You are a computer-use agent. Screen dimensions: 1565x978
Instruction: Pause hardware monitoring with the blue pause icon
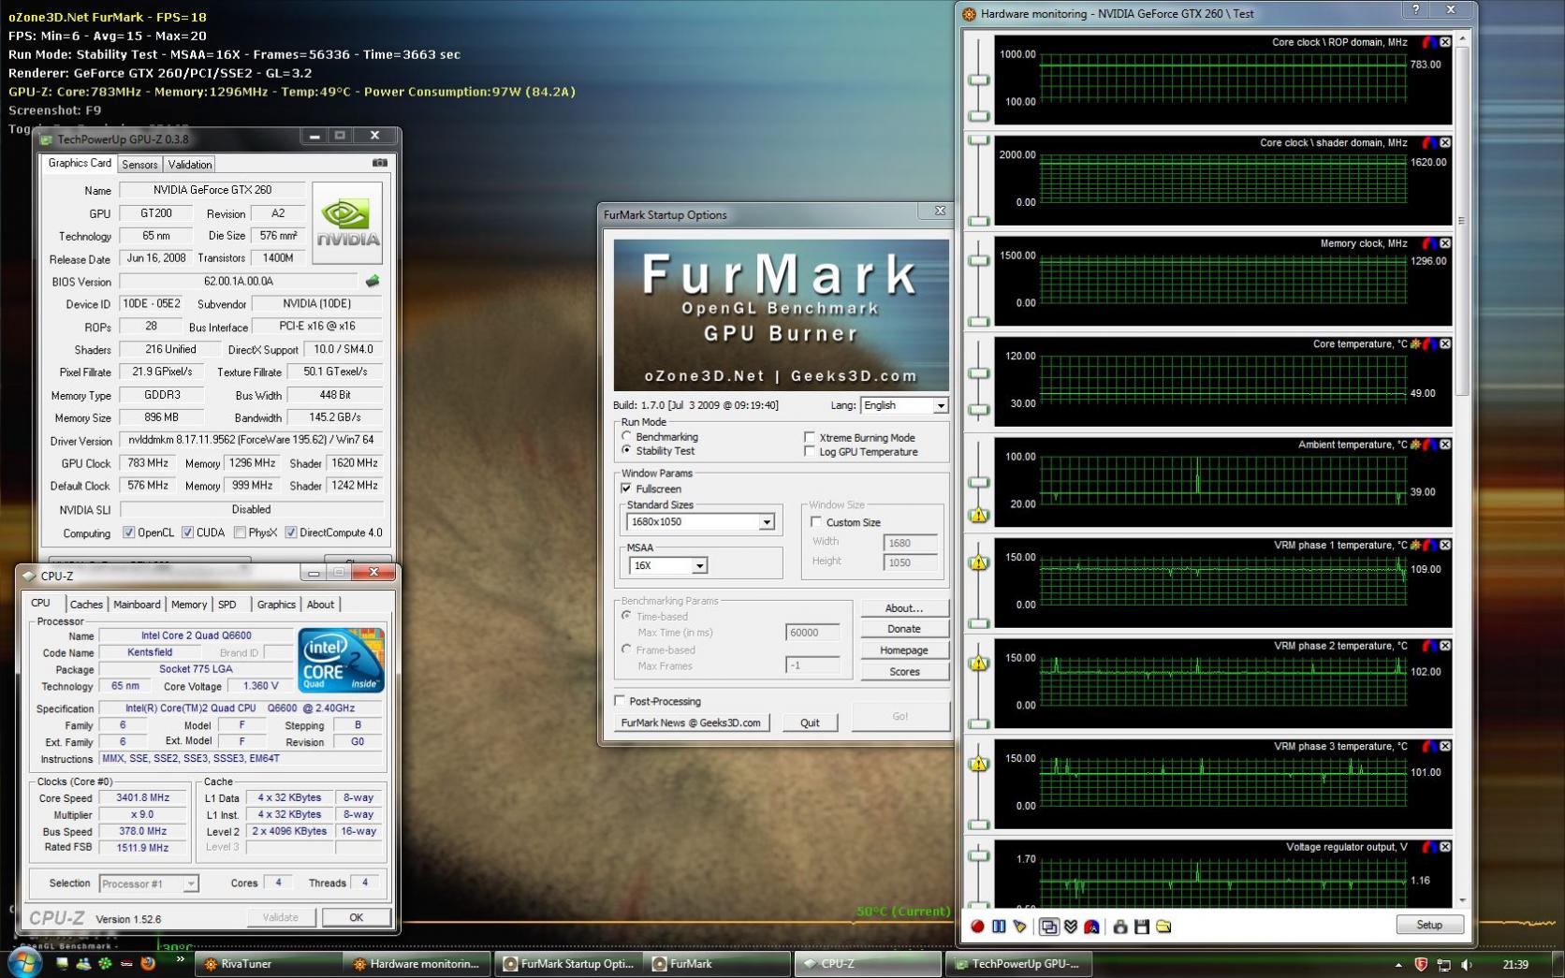(x=999, y=927)
